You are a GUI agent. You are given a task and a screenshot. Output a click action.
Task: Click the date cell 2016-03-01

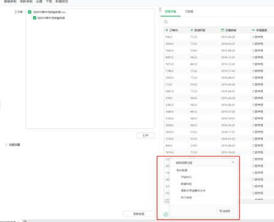click(228, 44)
